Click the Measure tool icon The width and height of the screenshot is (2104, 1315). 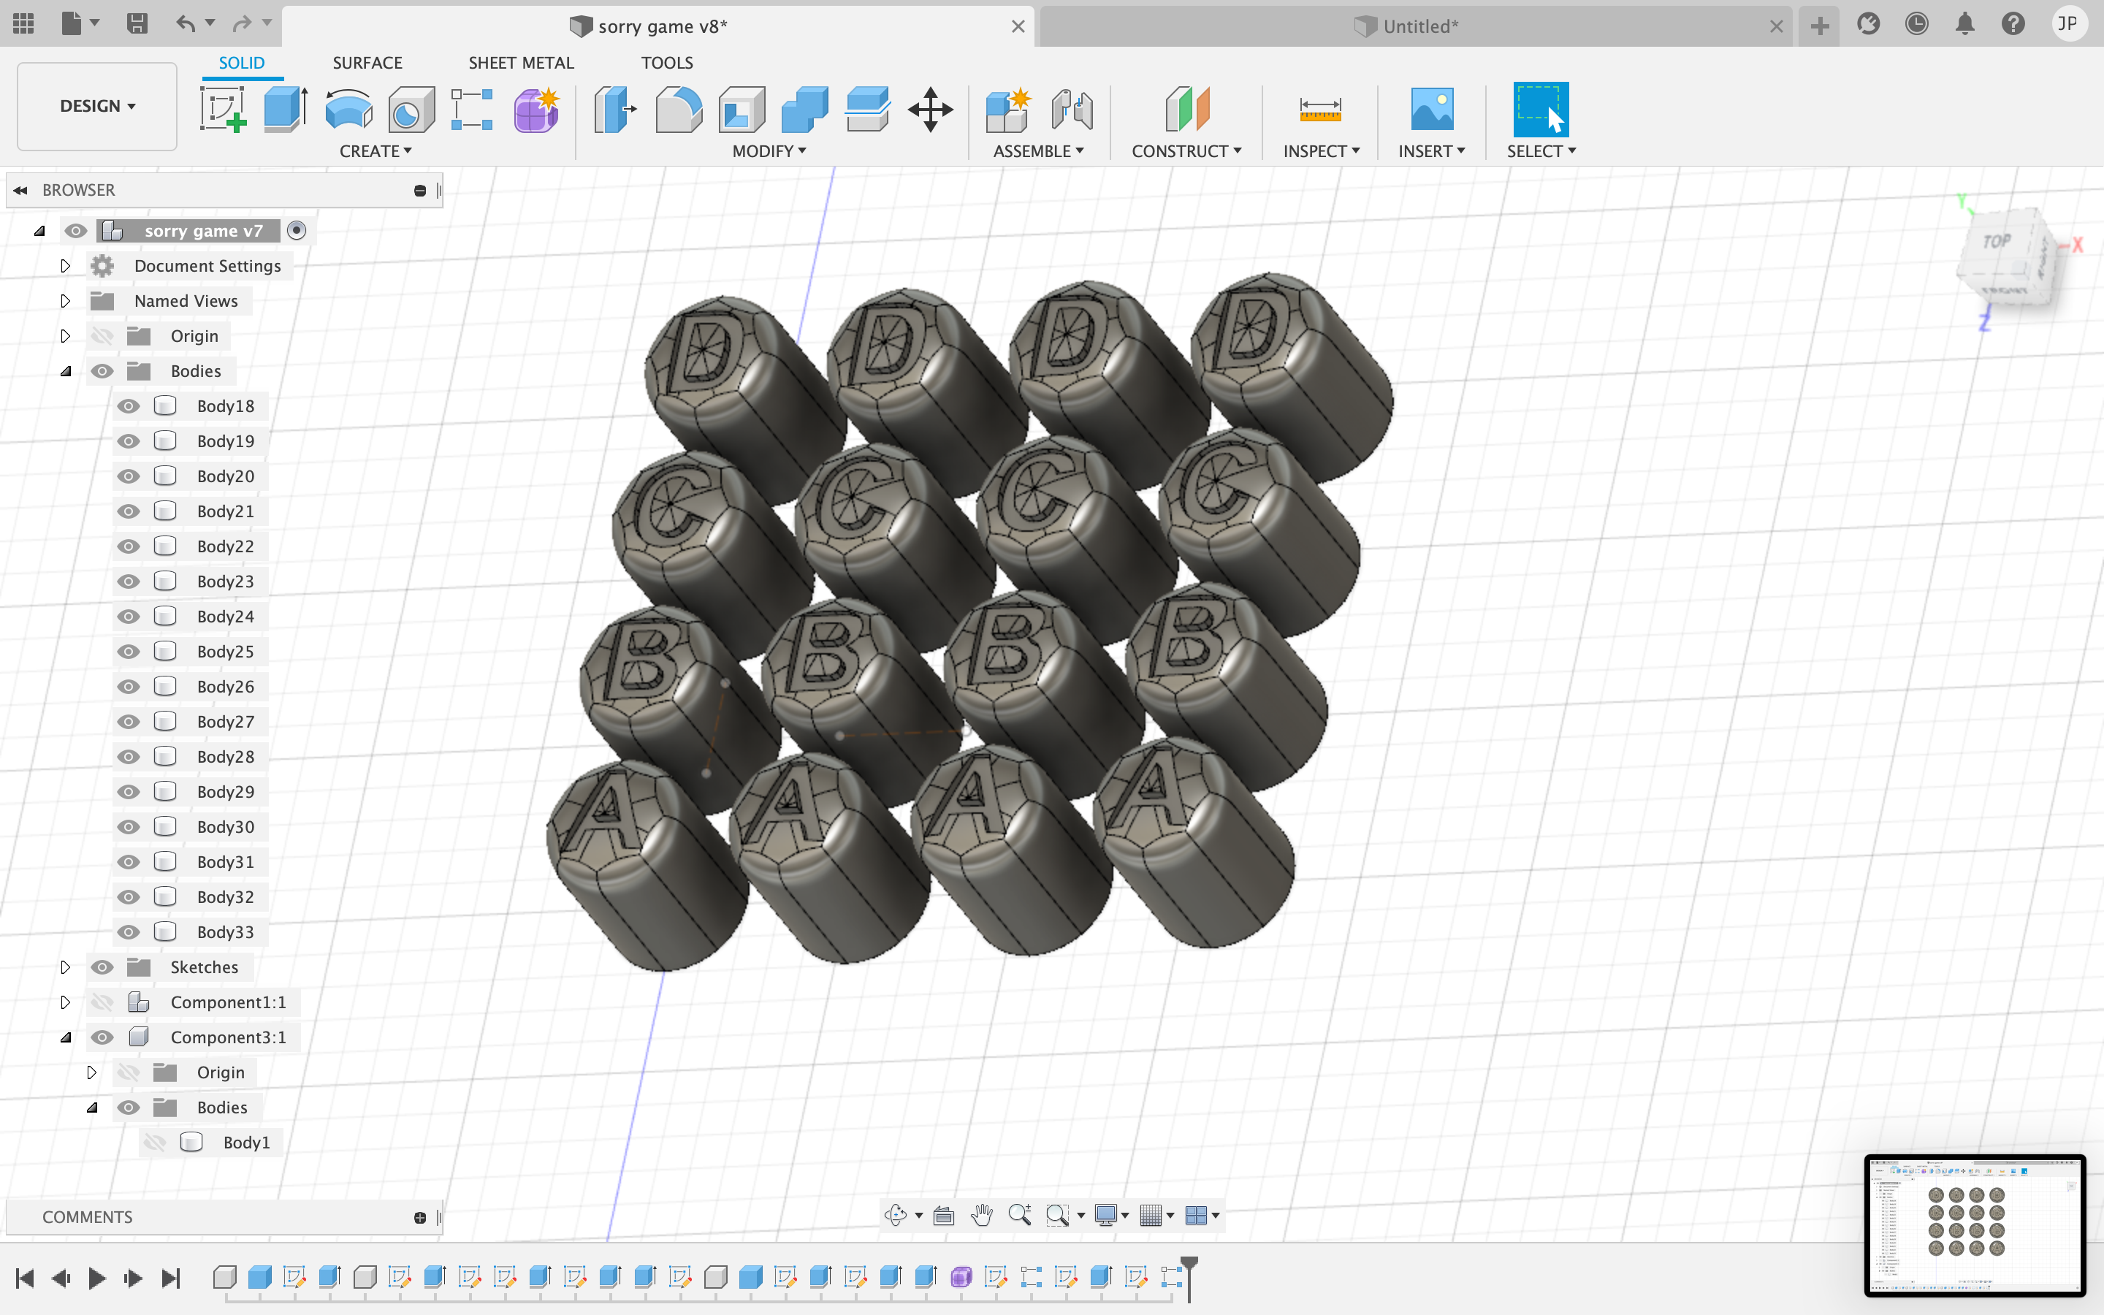[1321, 110]
